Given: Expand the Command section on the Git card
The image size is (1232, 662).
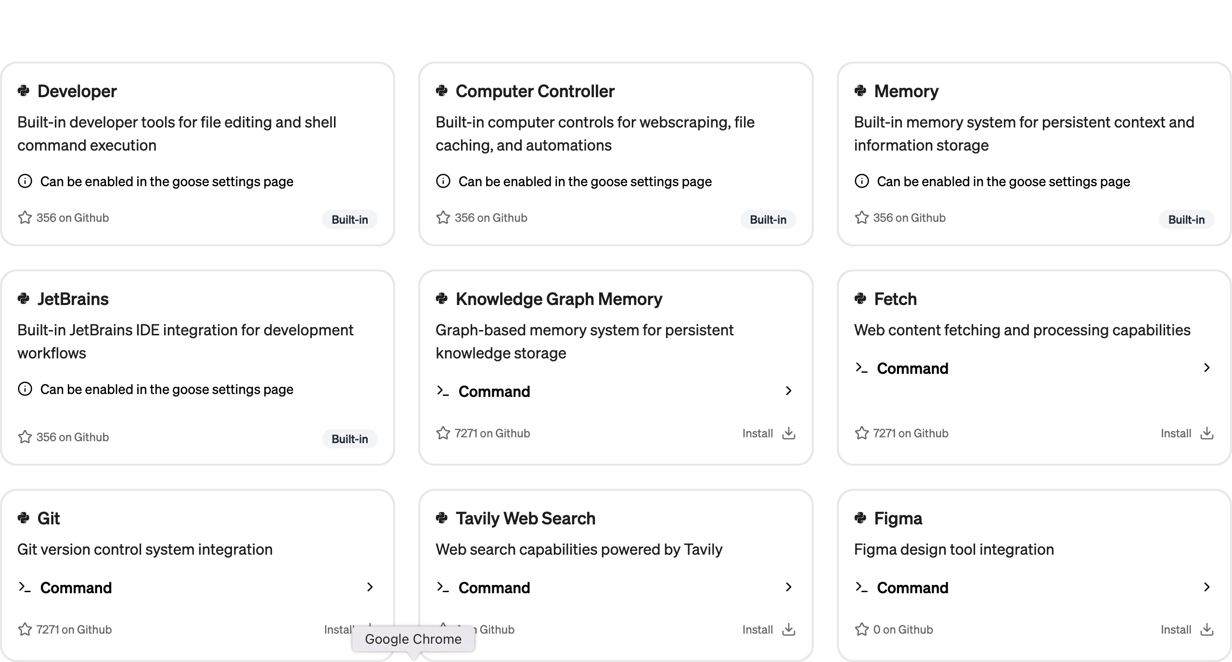Looking at the screenshot, I should coord(371,587).
